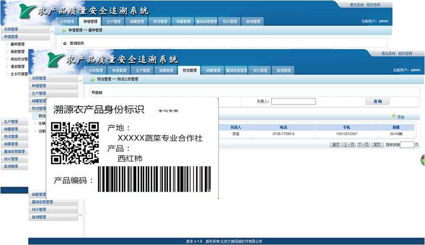Expand 采购管理 section in back window sidebar
The width and height of the screenshot is (425, 245).
click(x=25, y=29)
